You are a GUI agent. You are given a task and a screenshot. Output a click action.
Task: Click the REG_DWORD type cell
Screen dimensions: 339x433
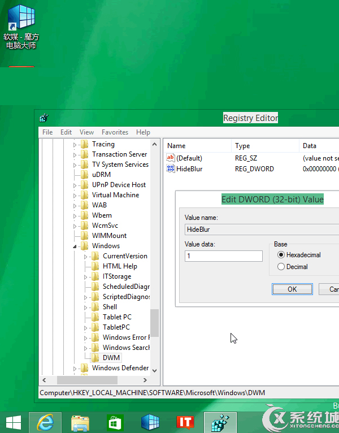pyautogui.click(x=254, y=168)
